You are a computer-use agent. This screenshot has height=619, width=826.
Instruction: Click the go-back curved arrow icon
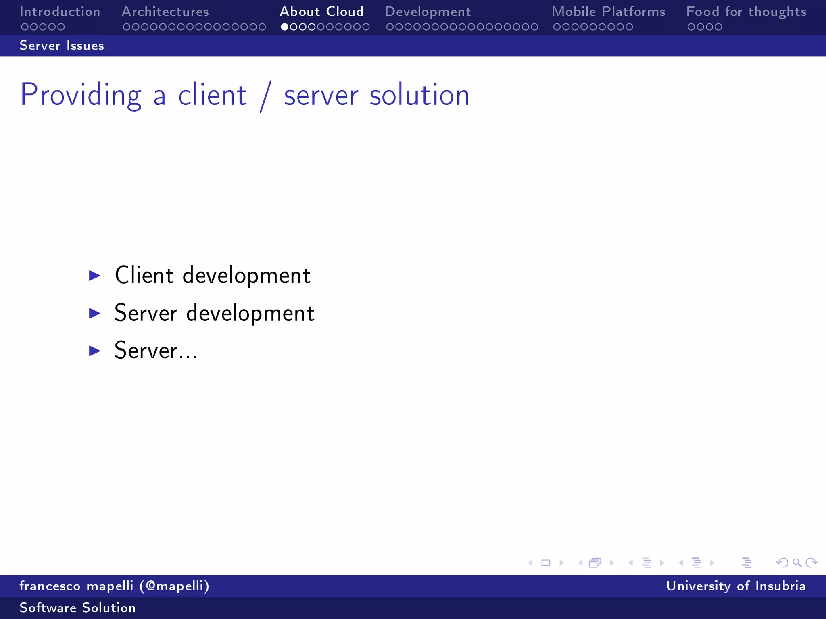coord(782,563)
